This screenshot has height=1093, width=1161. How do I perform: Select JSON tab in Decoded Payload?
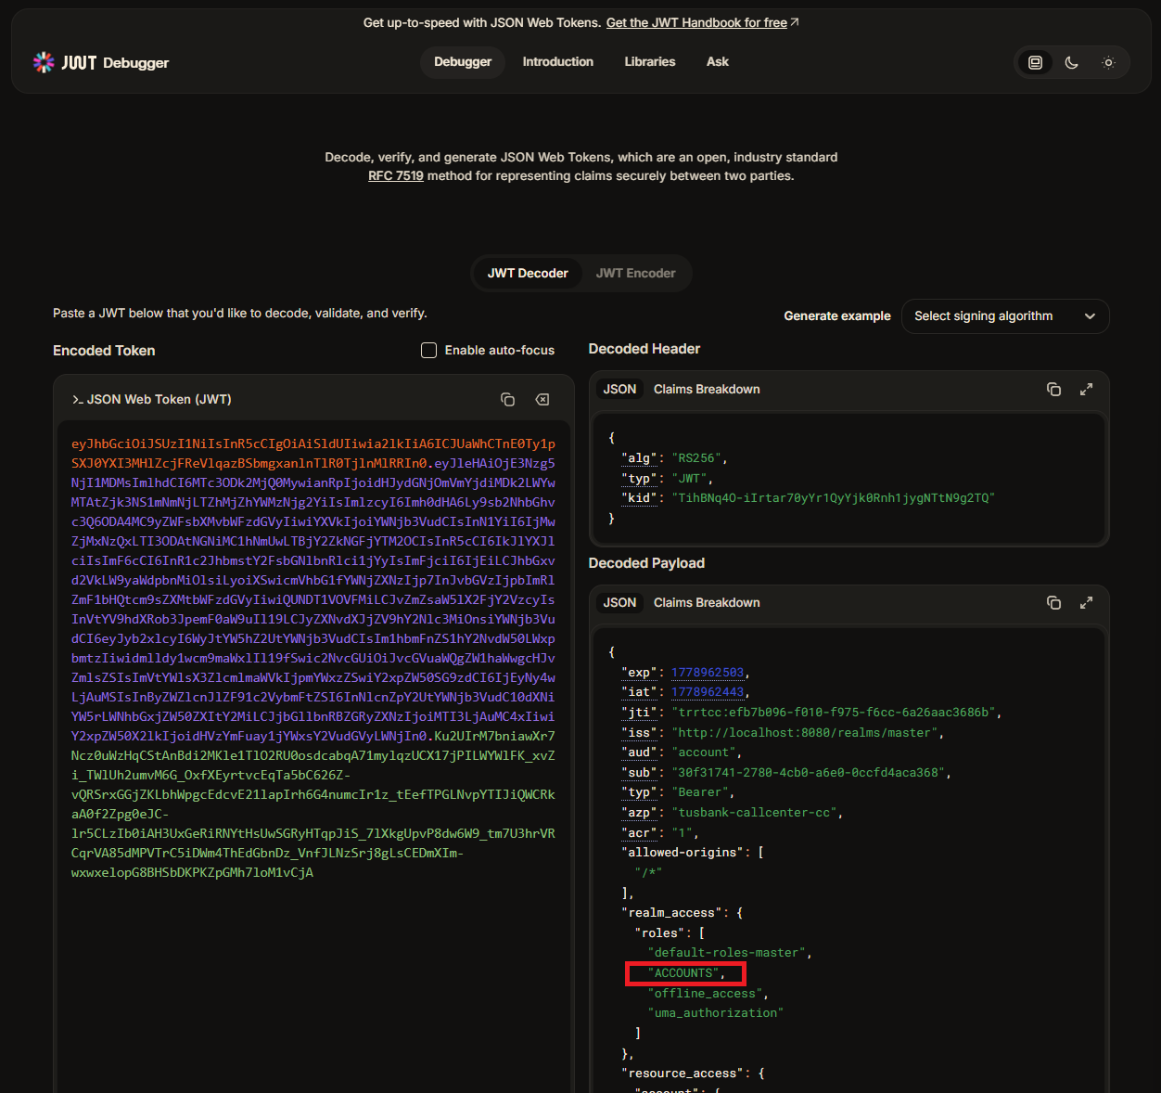(619, 602)
